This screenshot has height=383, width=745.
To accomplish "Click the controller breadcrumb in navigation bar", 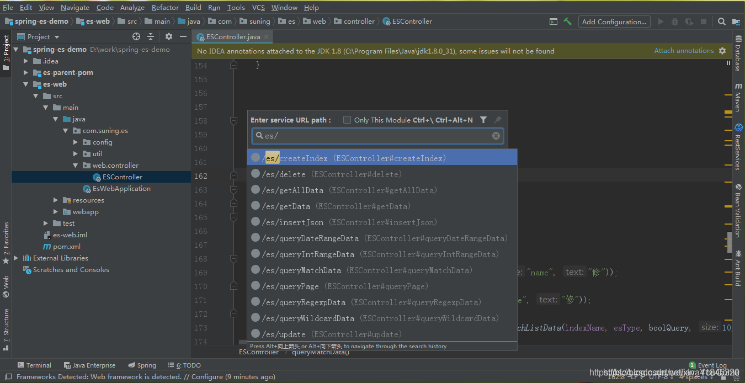I will pos(359,22).
